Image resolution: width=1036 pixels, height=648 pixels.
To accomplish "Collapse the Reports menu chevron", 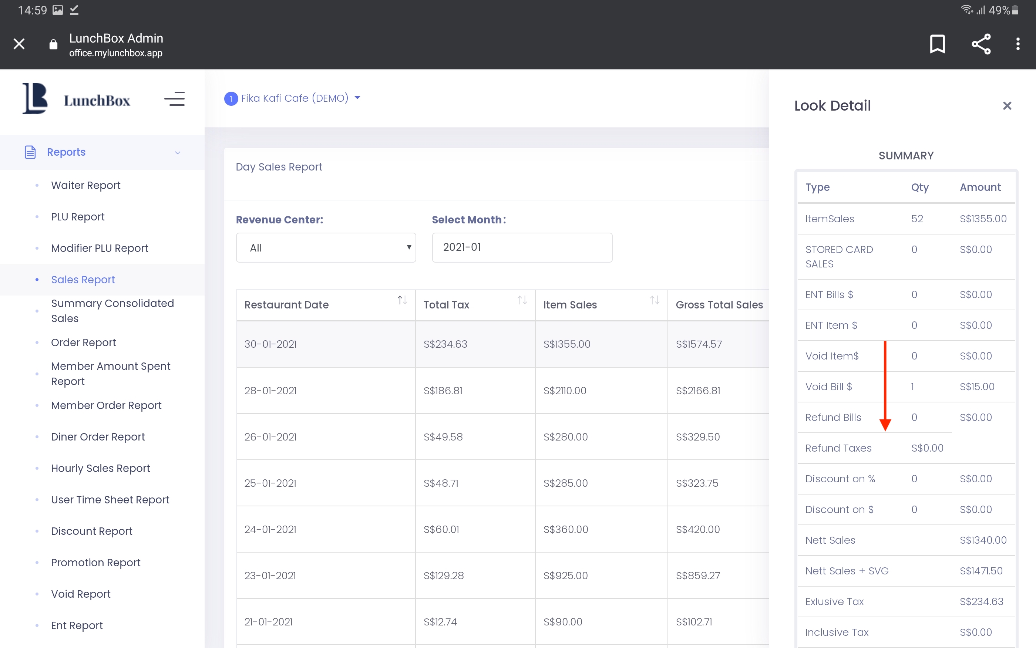I will tap(178, 153).
